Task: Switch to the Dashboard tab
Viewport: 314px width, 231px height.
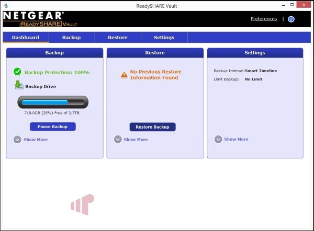Action: tap(26, 38)
